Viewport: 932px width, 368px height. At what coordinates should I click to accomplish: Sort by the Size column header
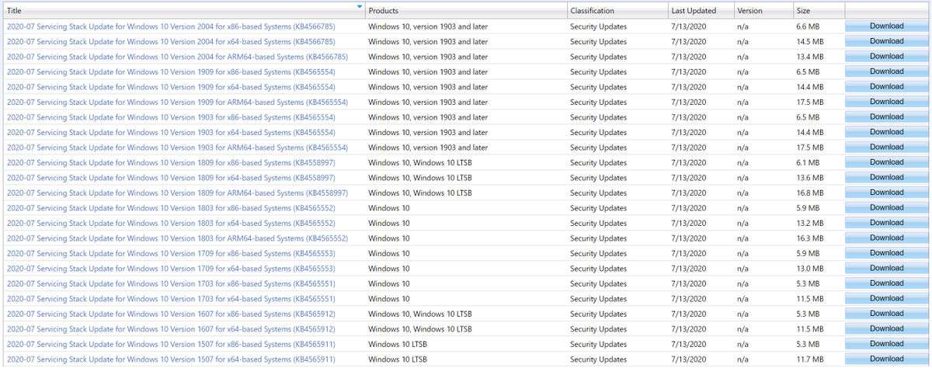tap(818, 11)
